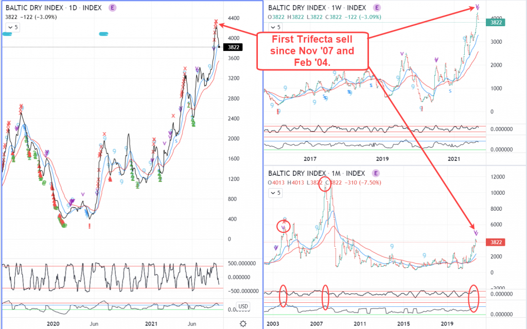Click the −310 (−7.50%) change on monthly chart
Viewport: 527px width, 329px height.
362,182
